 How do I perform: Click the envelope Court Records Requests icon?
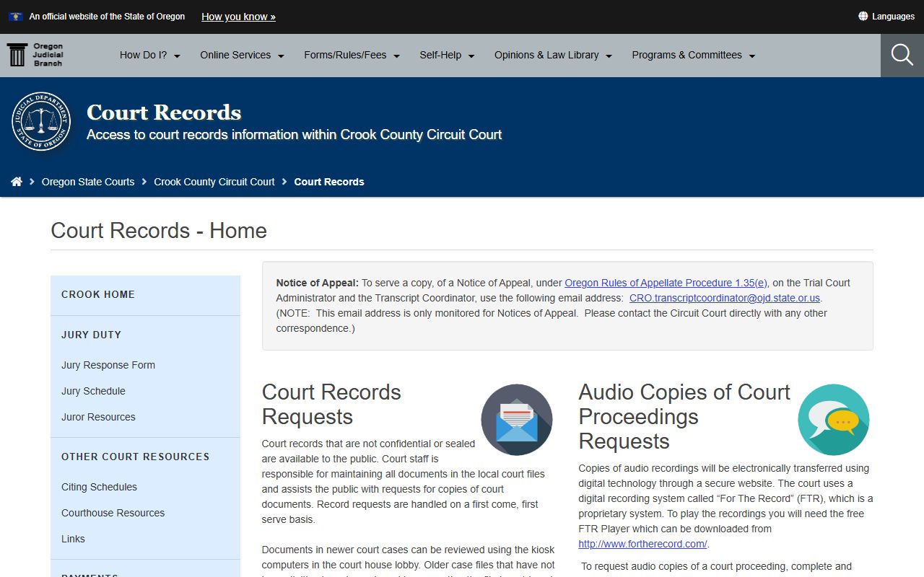[517, 420]
